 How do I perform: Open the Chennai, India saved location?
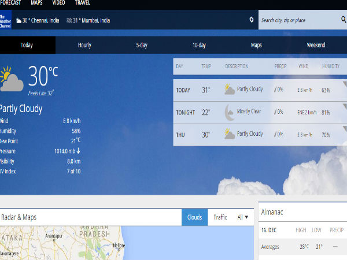38,20
